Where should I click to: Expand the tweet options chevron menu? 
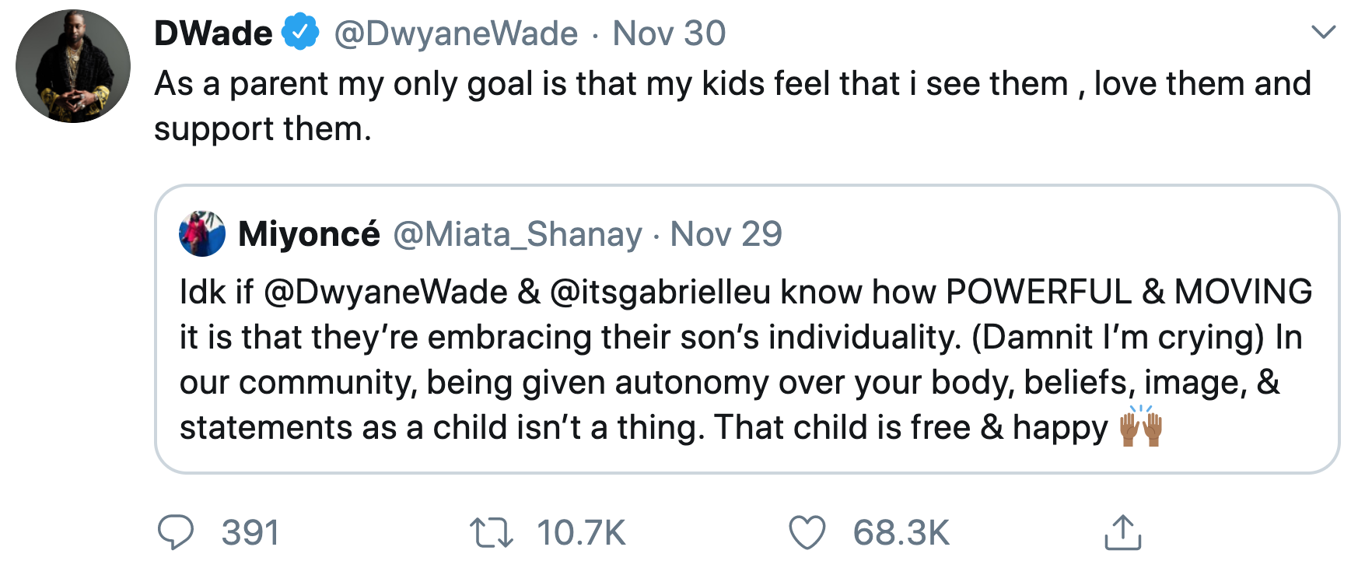1323,33
